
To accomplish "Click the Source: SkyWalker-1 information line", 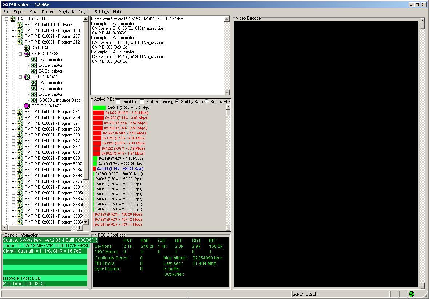I will tap(50, 240).
